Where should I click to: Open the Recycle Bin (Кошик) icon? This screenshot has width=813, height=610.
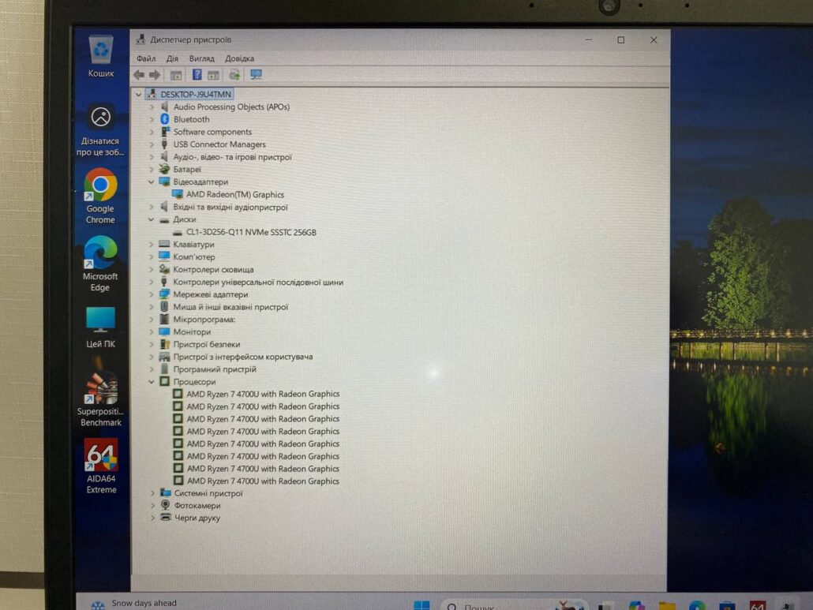pyautogui.click(x=101, y=56)
